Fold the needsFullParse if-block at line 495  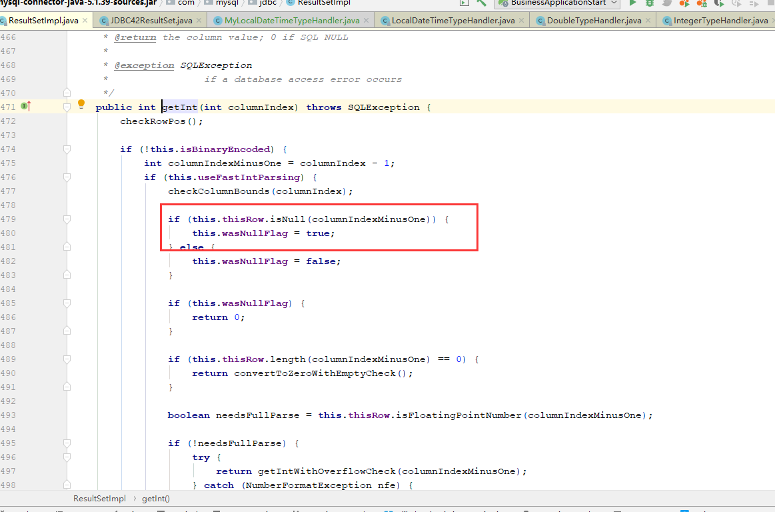(x=67, y=443)
